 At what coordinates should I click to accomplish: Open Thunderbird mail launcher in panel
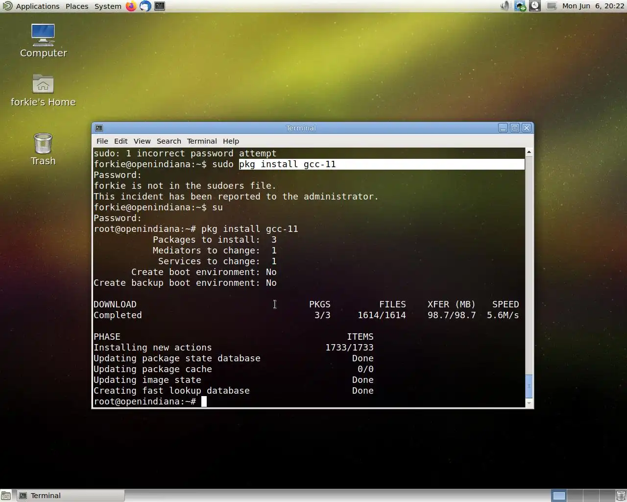(145, 6)
